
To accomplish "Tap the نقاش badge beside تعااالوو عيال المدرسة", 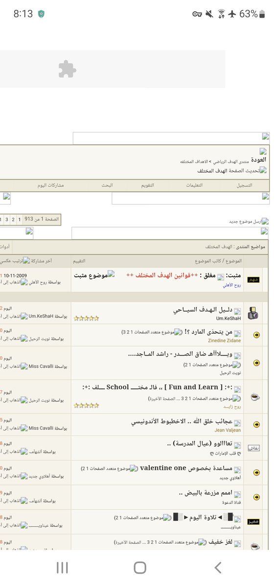I will 255,448.
